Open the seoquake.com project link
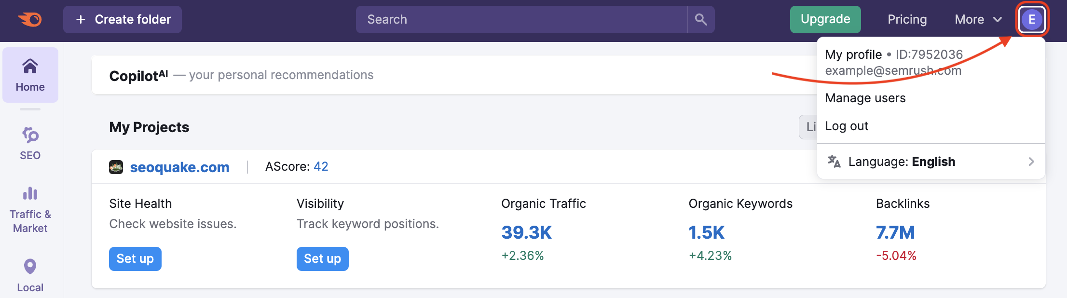Viewport: 1067px width, 298px height. [x=179, y=167]
